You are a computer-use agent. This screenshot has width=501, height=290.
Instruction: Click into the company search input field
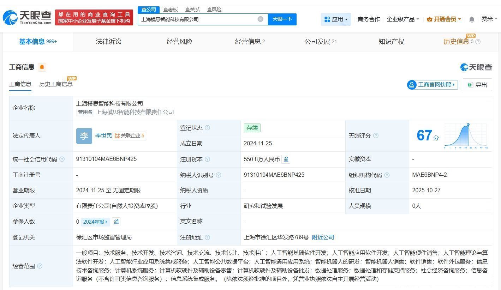tap(198, 19)
